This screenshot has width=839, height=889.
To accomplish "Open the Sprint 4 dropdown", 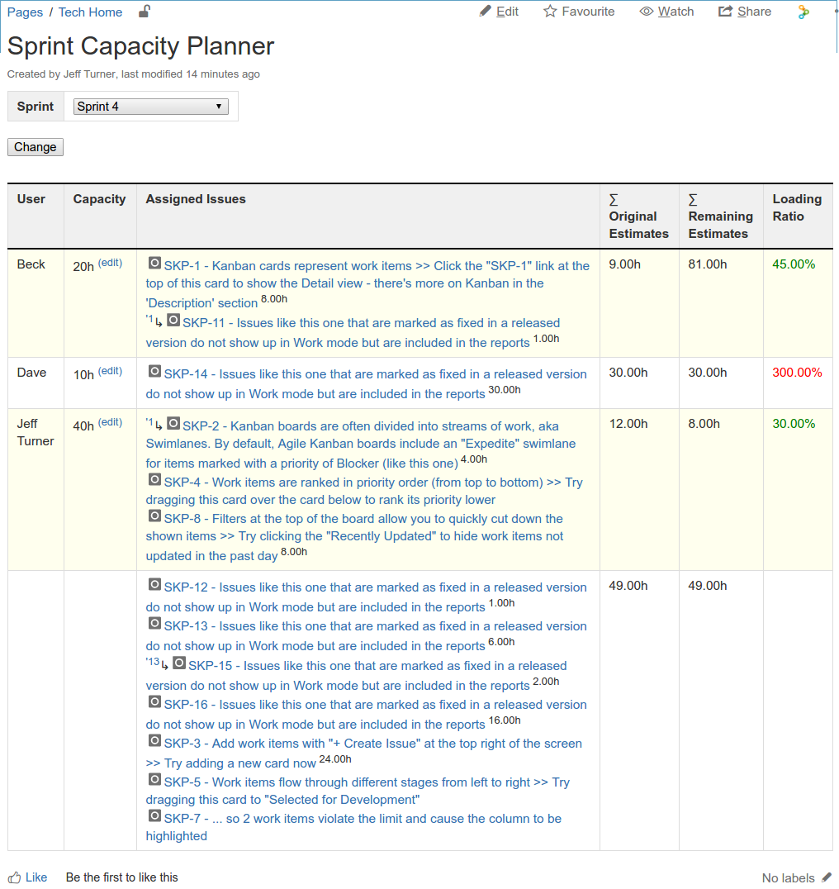I will 151,107.
